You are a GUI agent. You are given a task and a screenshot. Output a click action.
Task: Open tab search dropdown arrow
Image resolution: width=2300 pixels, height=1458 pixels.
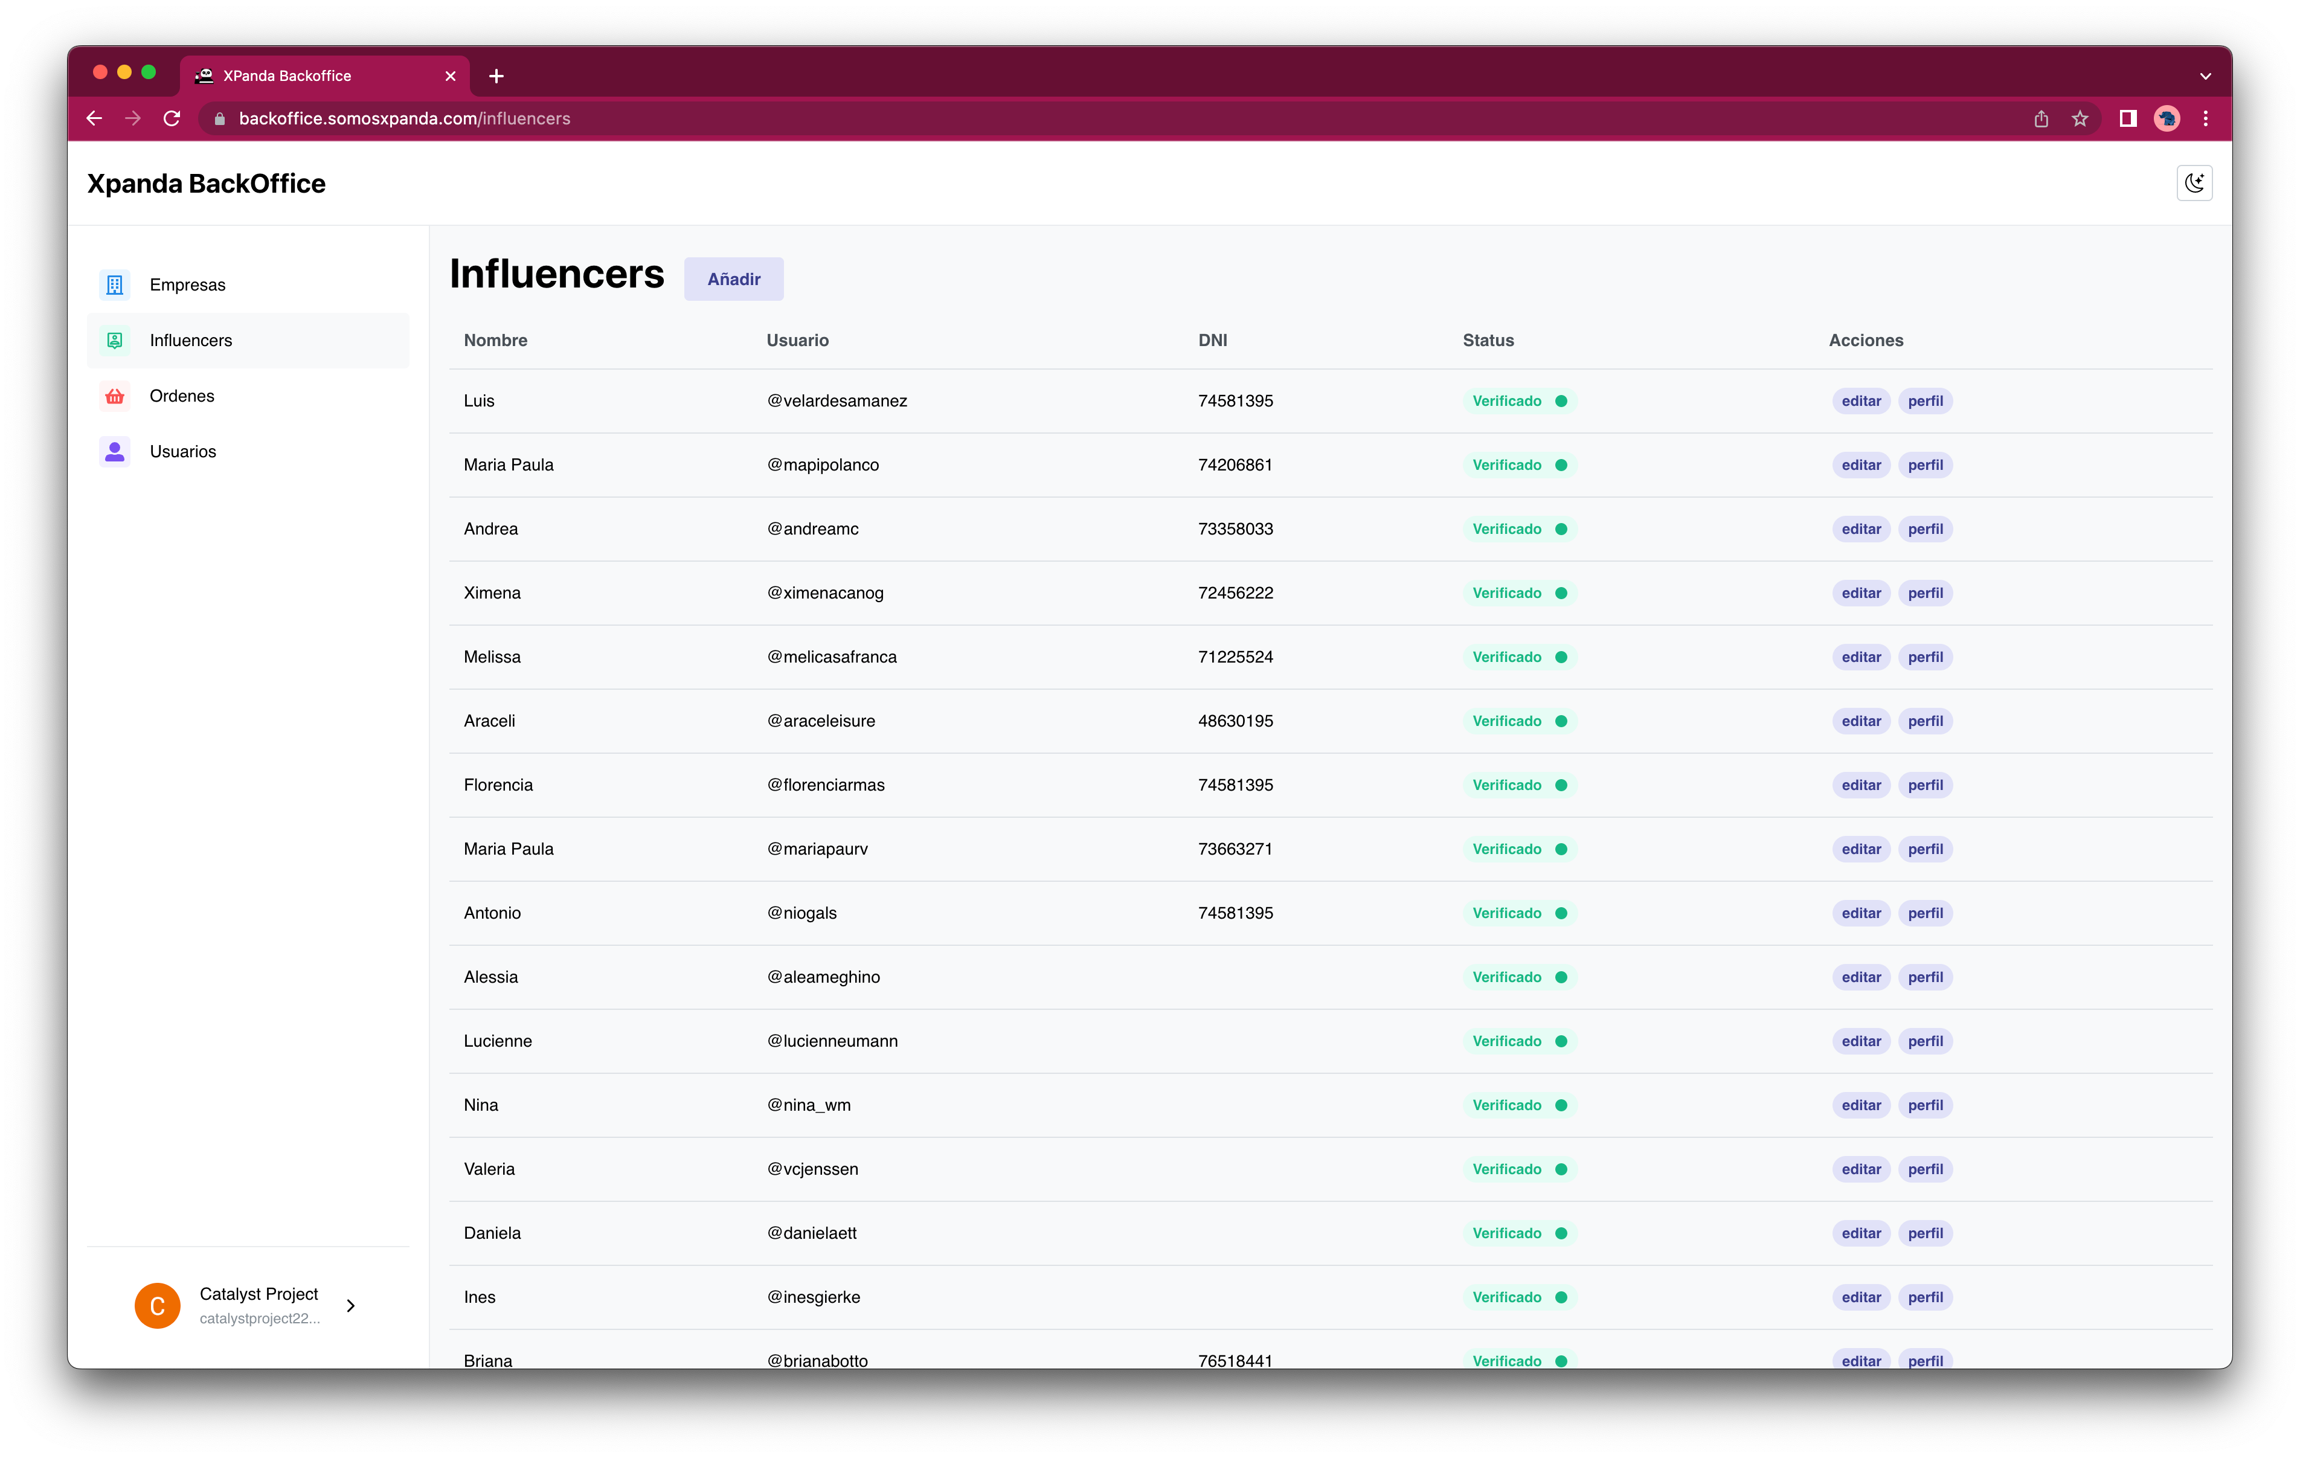click(x=2205, y=75)
